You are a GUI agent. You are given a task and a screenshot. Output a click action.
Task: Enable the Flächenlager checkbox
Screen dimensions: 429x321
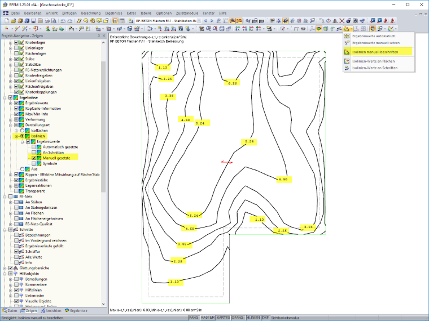pyautogui.click(x=16, y=53)
